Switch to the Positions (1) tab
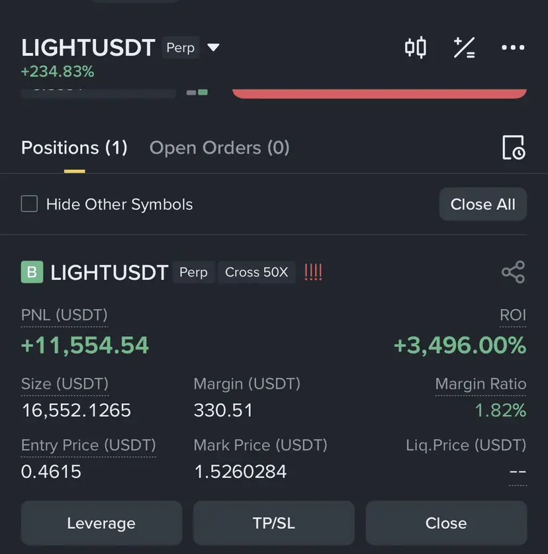 tap(74, 148)
